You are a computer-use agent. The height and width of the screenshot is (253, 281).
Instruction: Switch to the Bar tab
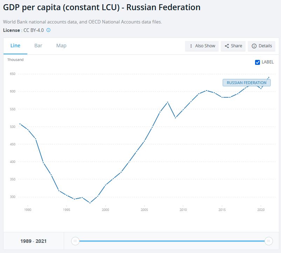[38, 46]
